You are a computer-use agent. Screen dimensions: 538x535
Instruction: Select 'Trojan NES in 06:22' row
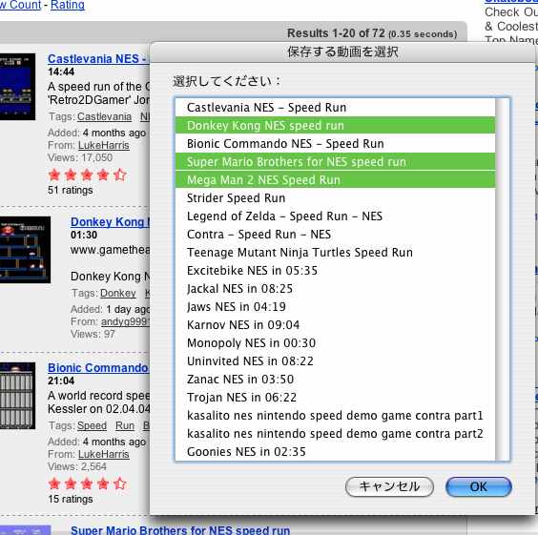coord(335,398)
